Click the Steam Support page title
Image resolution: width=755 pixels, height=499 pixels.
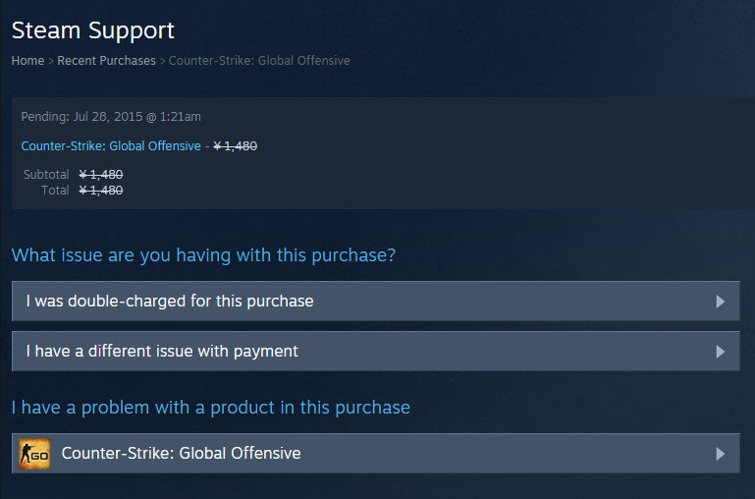click(x=92, y=30)
